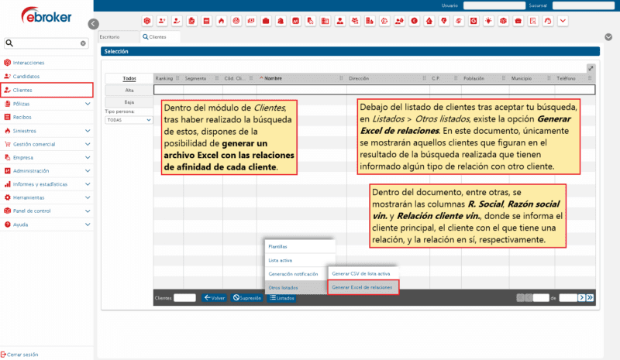
Task: Click the flame Siniestros icon in top toolbar
Action: [222, 21]
